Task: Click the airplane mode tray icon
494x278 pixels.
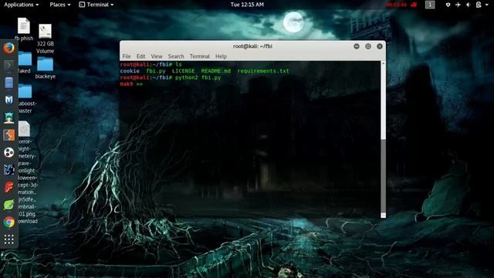Action: click(458, 5)
